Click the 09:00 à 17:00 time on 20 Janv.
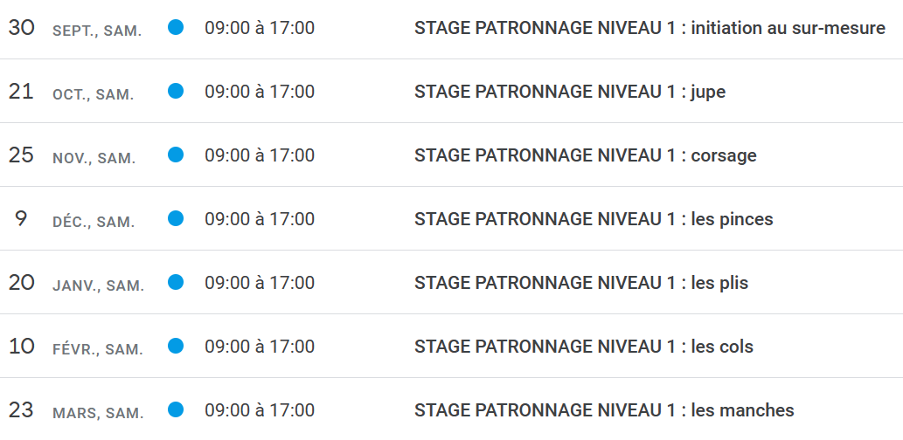Image resolution: width=903 pixels, height=440 pixels. click(x=260, y=283)
